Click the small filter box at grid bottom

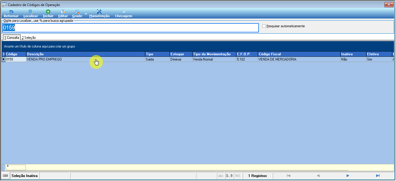16,167
